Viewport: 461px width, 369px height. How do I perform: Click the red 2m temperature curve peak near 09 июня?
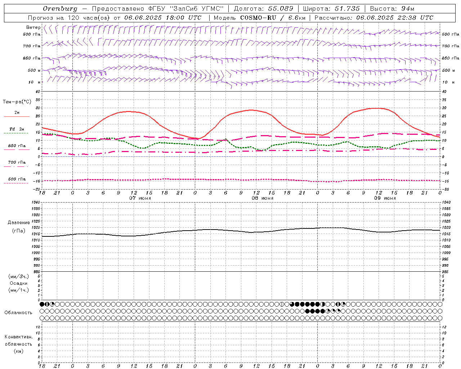[x=377, y=108]
